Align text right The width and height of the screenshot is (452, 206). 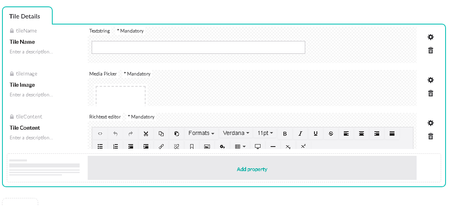point(377,133)
